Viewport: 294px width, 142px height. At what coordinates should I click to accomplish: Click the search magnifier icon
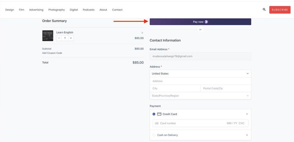(264, 10)
